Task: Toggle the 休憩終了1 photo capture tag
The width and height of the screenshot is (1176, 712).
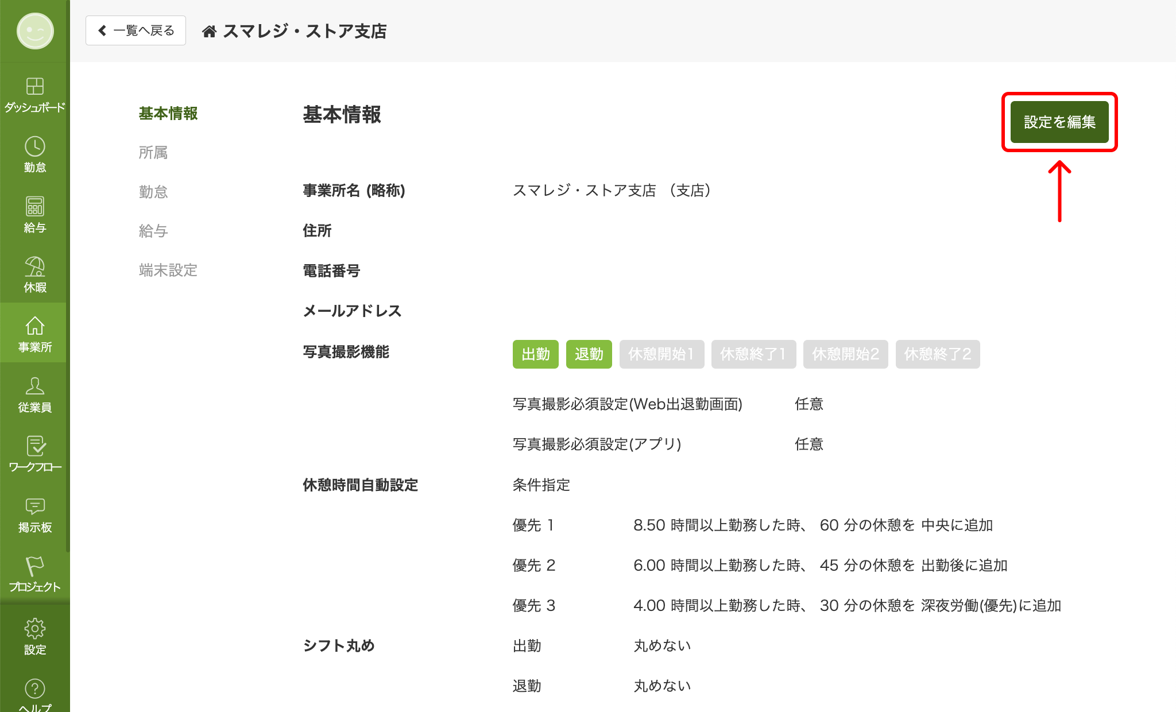Action: pos(753,354)
